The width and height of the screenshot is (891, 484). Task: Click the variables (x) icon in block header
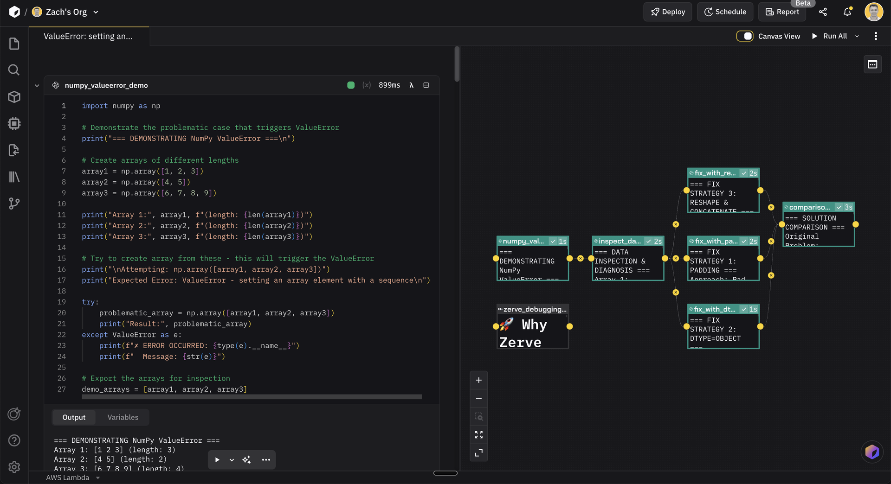coord(367,85)
